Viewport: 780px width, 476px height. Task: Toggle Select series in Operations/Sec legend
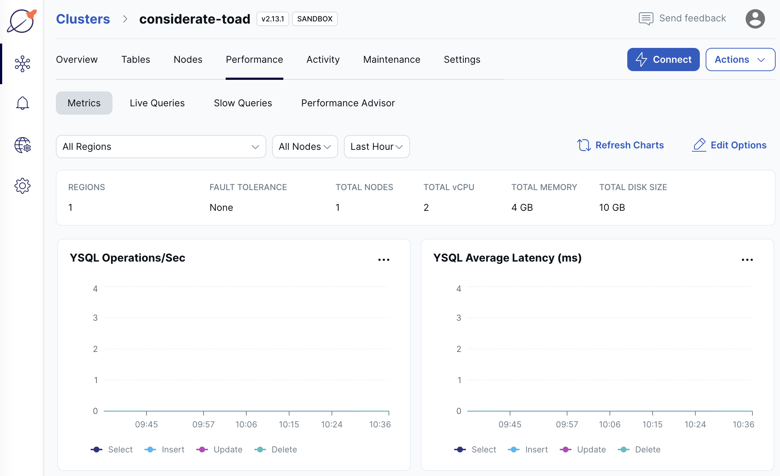pos(112,450)
